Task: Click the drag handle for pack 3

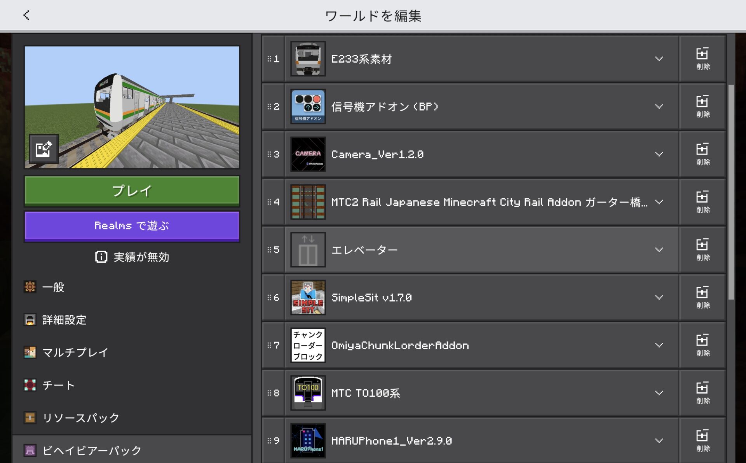Action: pyautogui.click(x=269, y=154)
